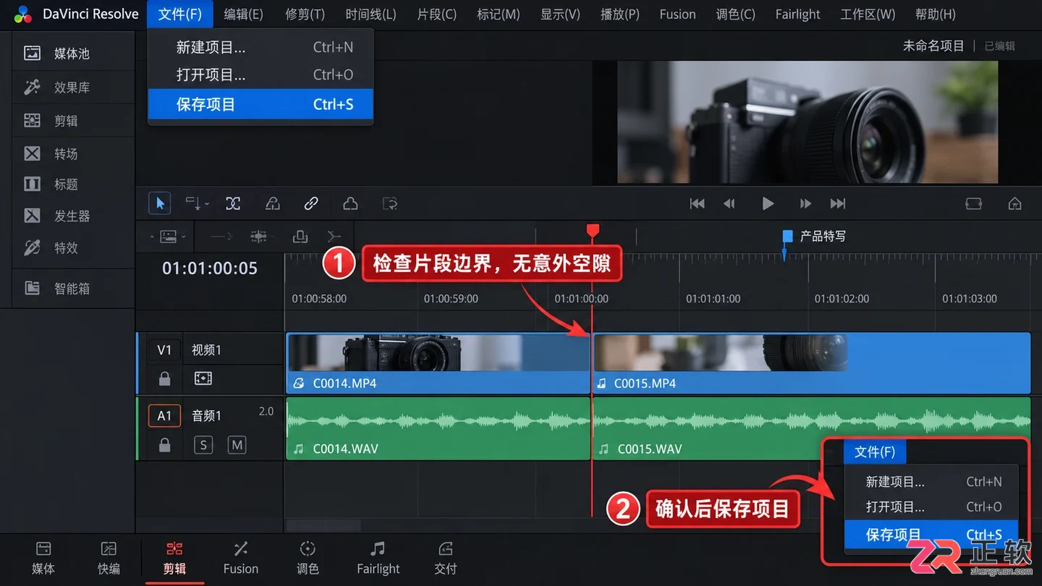Solo the A1 audio track

tap(203, 445)
